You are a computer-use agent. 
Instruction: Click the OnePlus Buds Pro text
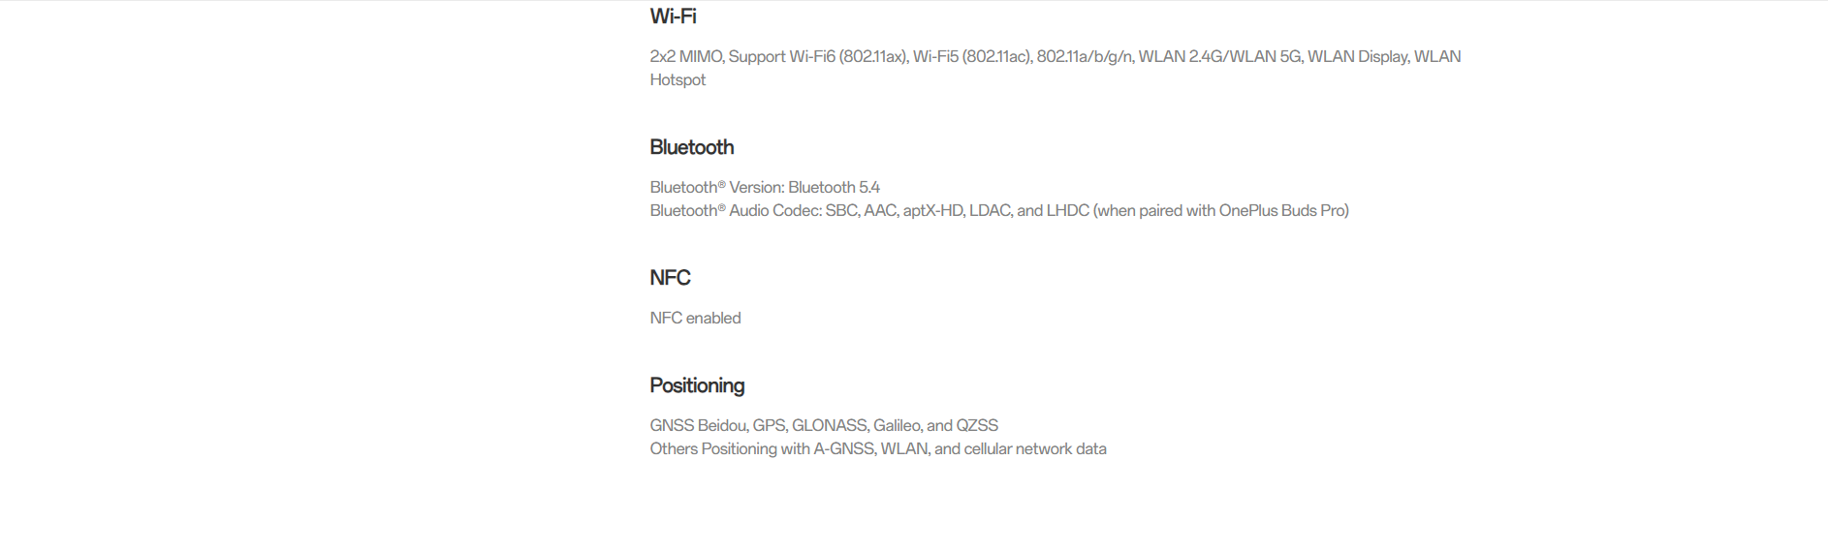(1281, 210)
